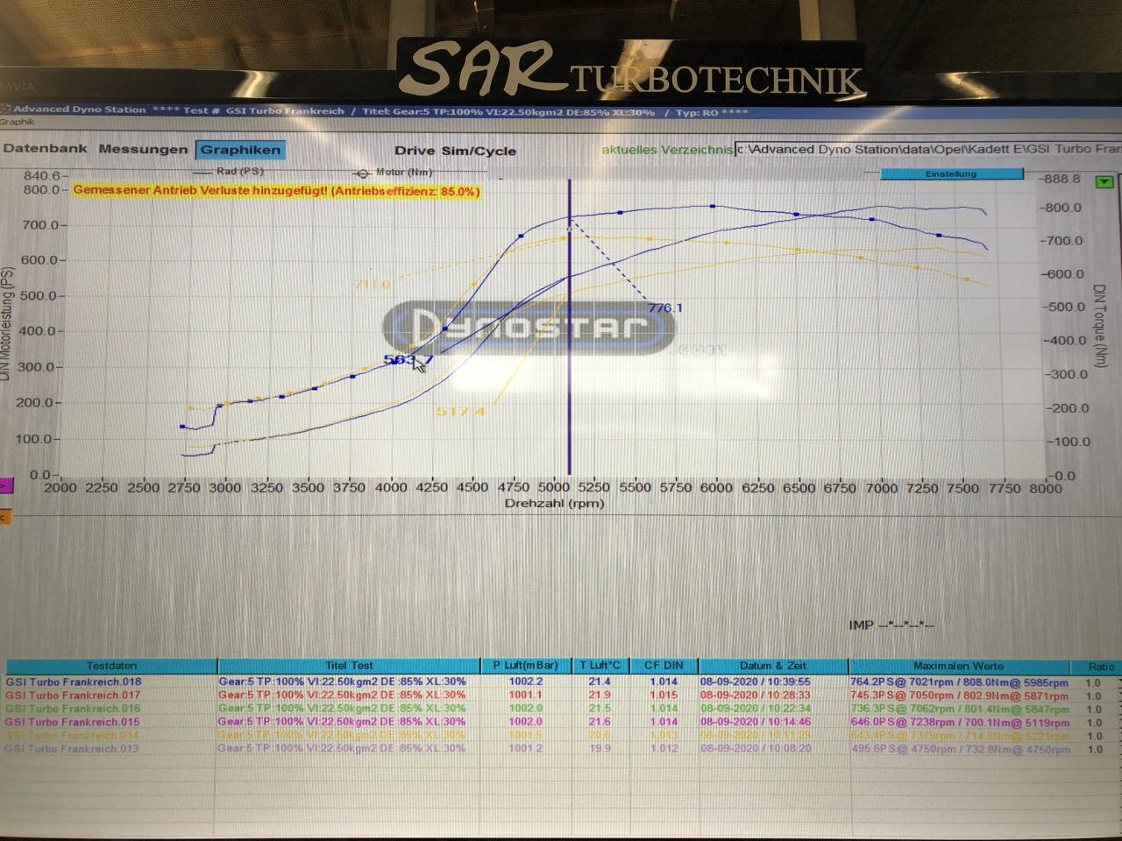Select the Graphiken tab
The height and width of the screenshot is (841, 1122).
click(x=240, y=151)
